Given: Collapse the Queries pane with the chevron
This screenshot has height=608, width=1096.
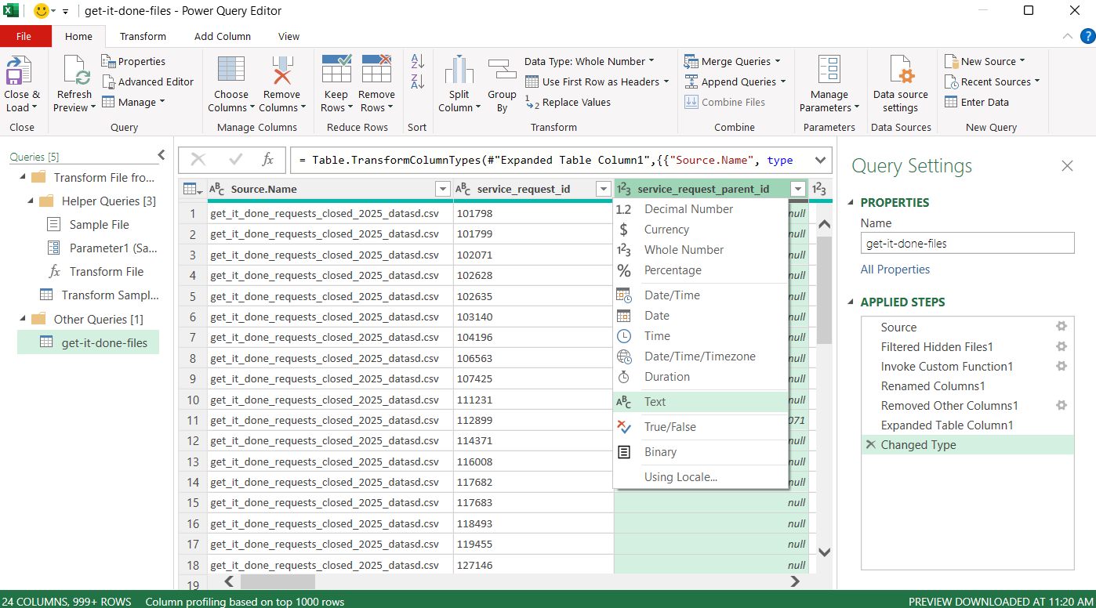Looking at the screenshot, I should pos(161,155).
